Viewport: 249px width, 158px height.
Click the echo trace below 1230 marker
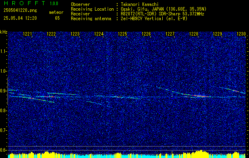[x=234, y=90]
